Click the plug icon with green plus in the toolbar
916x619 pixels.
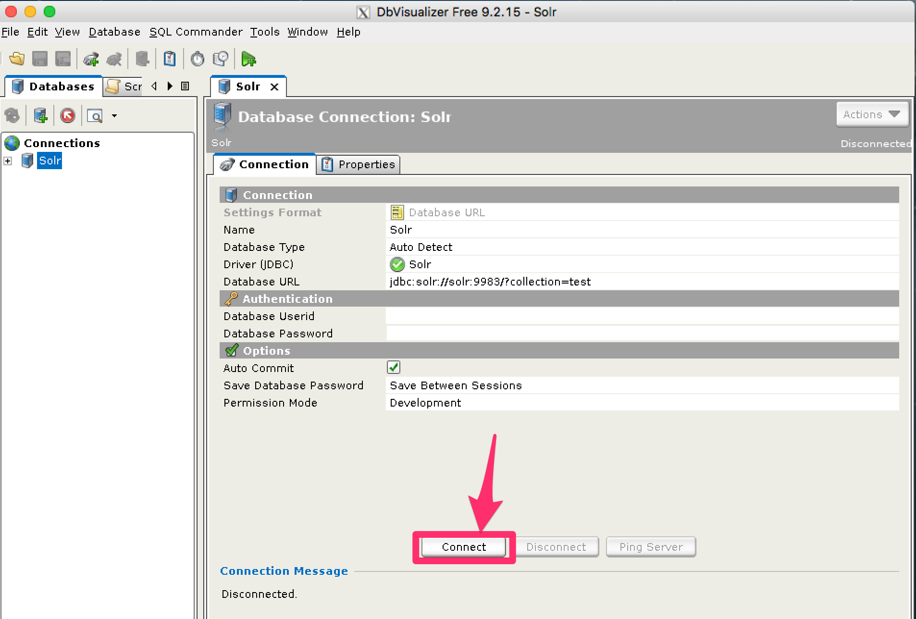91,59
